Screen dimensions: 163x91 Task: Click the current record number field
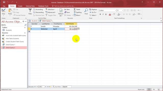pos(41,87)
